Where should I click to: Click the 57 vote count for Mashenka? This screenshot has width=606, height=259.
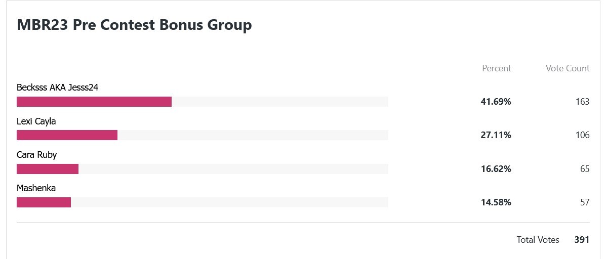585,202
